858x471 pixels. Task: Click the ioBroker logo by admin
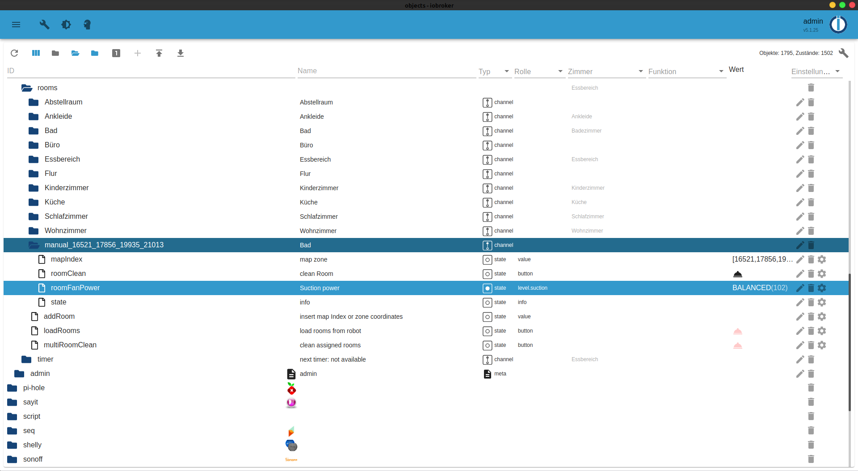tap(838, 25)
